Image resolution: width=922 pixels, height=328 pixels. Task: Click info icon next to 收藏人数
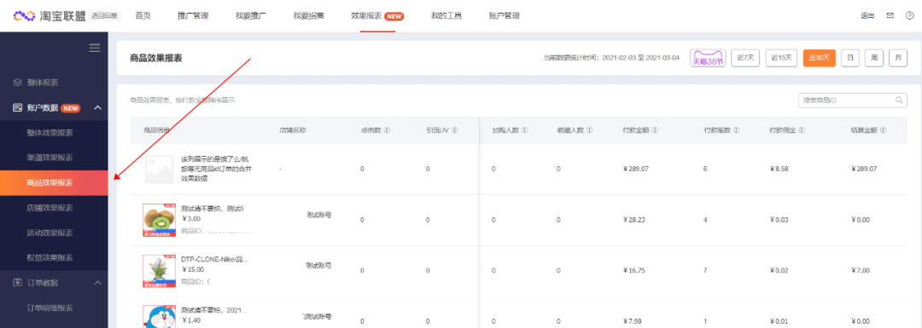(589, 130)
